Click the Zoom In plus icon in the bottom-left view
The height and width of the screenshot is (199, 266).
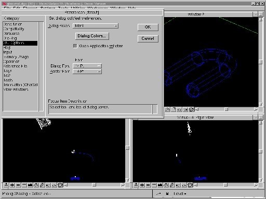coord(12,185)
